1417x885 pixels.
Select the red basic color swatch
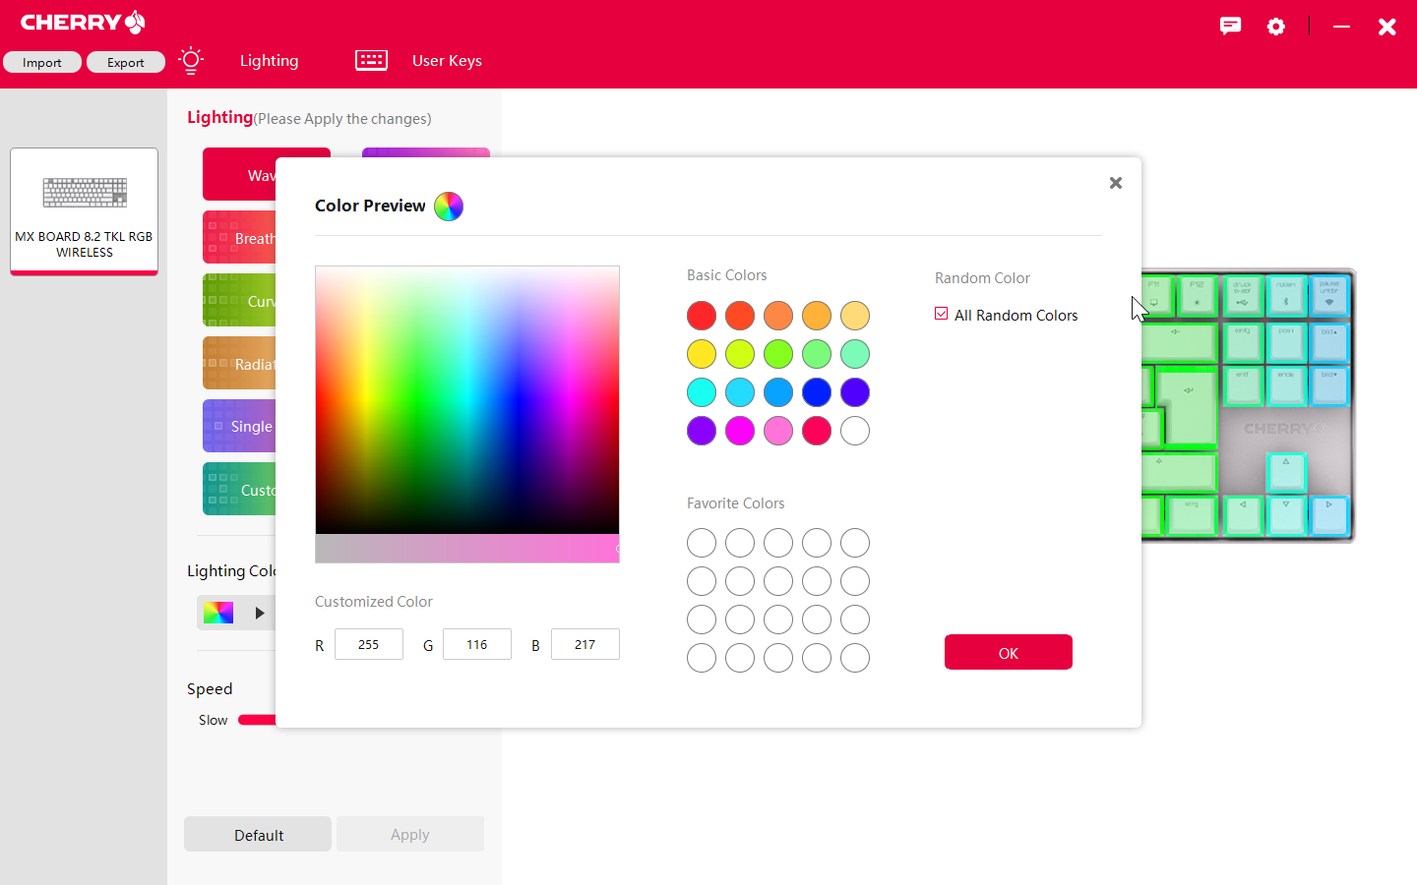702,316
